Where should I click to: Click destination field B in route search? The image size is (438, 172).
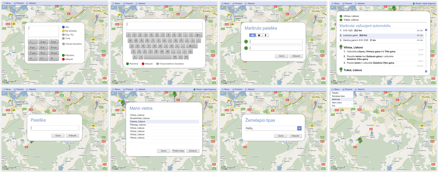276,48
